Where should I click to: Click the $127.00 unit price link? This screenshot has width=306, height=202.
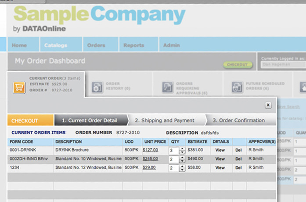(150, 150)
